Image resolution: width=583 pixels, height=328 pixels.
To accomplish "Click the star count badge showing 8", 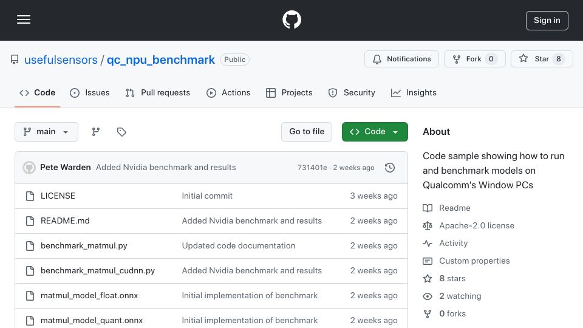I will coord(559,59).
